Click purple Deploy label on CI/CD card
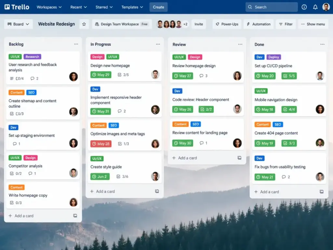 pos(273,57)
